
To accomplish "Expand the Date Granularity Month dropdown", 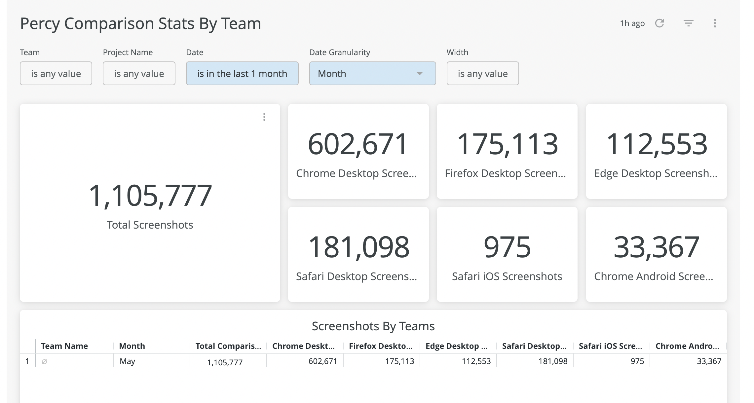I will pyautogui.click(x=372, y=73).
